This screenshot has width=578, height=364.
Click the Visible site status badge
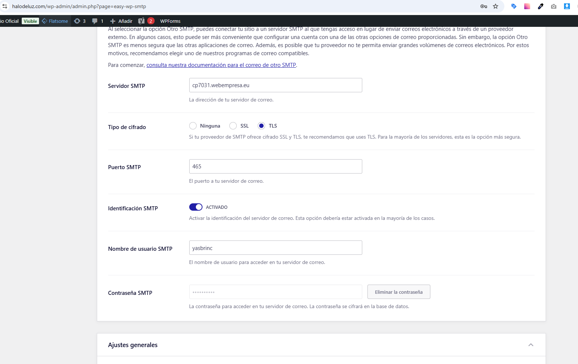30,21
